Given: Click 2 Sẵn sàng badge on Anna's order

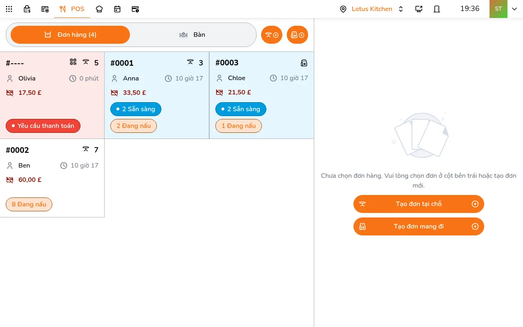Looking at the screenshot, I should point(136,109).
